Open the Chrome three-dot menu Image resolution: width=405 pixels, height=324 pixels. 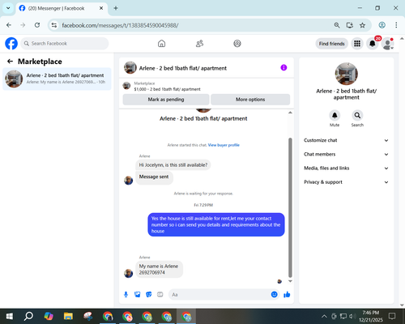tap(396, 25)
